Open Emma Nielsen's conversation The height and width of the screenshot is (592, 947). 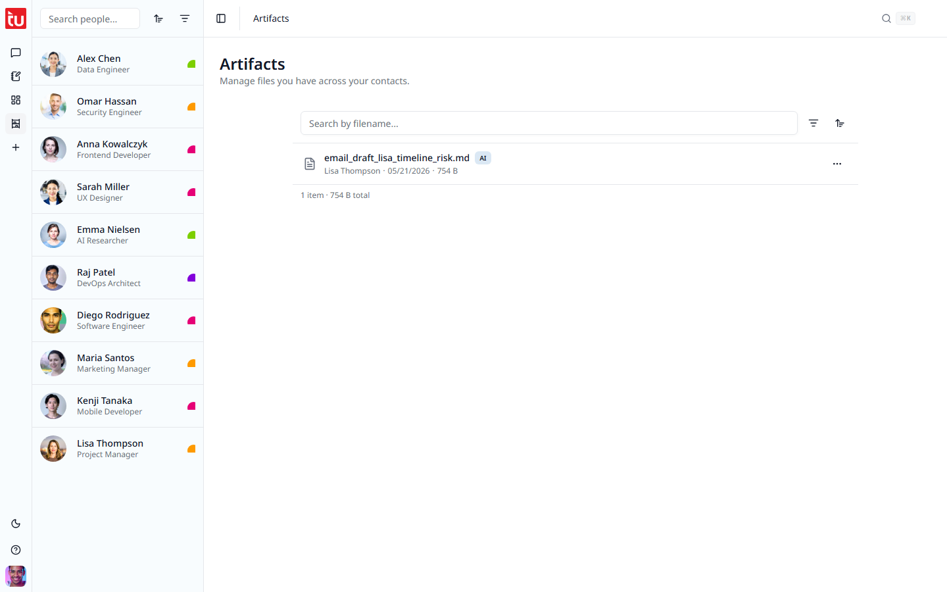coord(118,235)
